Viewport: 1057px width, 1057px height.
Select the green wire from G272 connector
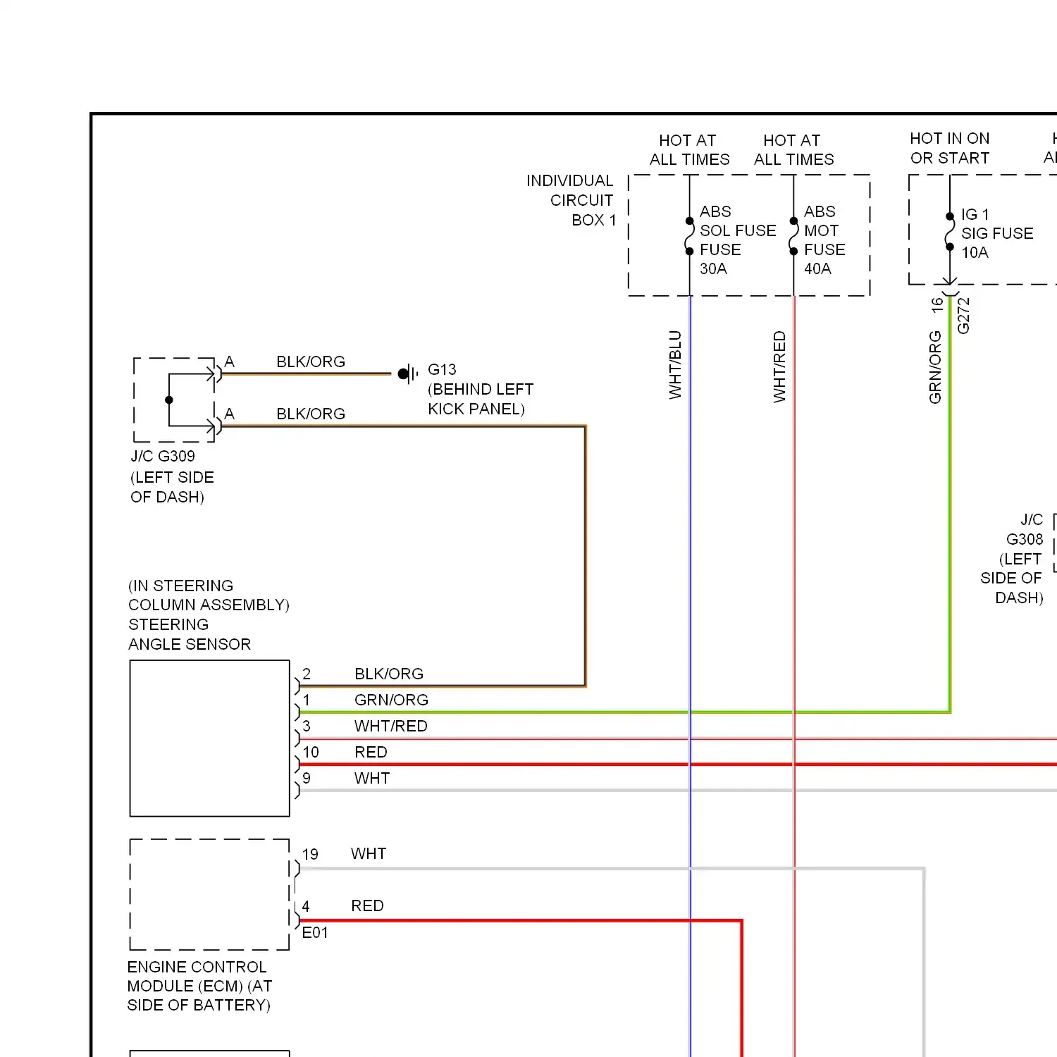point(950,504)
